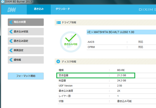The height and width of the screenshot is (108, 156).
Task: Click the drive information section icon
Action: point(58,22)
